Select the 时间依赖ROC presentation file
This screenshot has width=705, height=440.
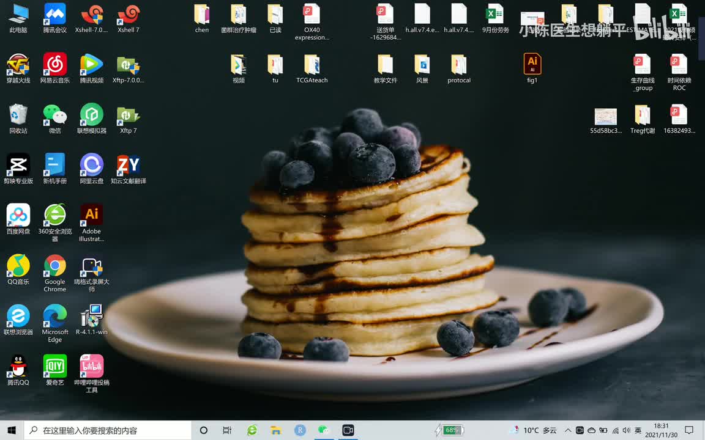pyautogui.click(x=679, y=72)
